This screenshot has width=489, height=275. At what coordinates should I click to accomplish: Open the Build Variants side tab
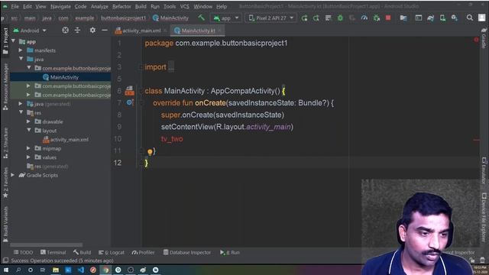click(5, 224)
